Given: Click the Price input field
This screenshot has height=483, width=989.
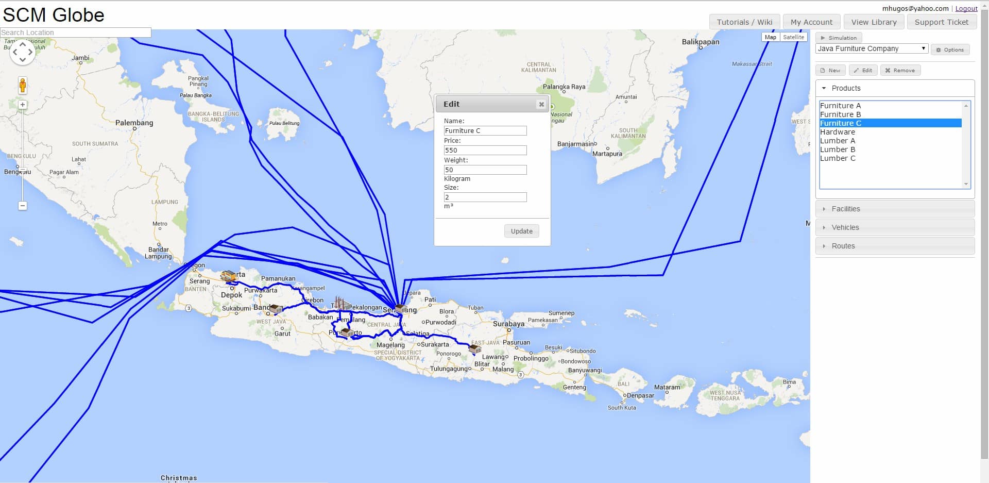Looking at the screenshot, I should click(485, 151).
